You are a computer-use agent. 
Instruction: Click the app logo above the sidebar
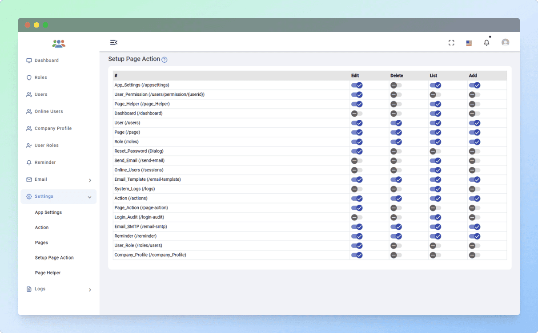click(59, 43)
